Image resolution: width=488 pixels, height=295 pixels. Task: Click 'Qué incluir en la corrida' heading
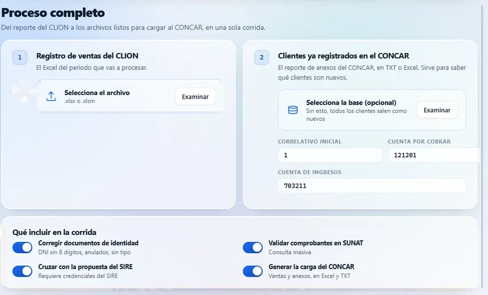click(x=54, y=232)
